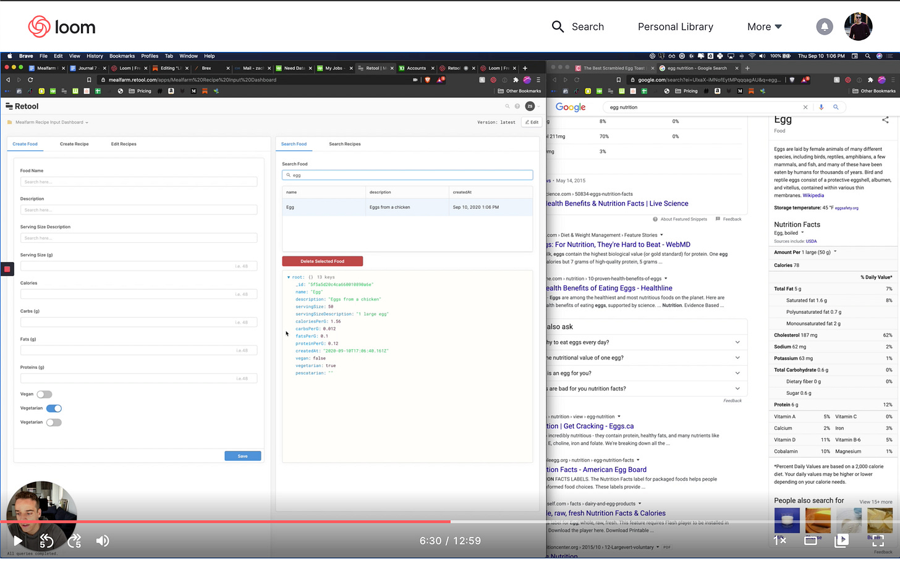Reload the mealfarm.retool.com page
This screenshot has height=561, width=900.
pos(30,80)
